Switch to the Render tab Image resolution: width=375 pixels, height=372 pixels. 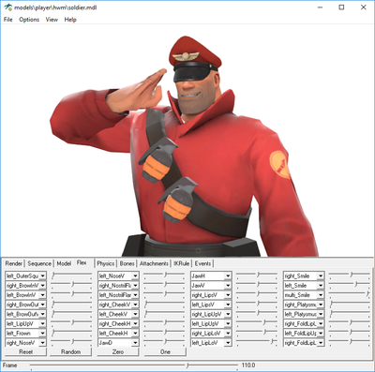click(x=14, y=263)
